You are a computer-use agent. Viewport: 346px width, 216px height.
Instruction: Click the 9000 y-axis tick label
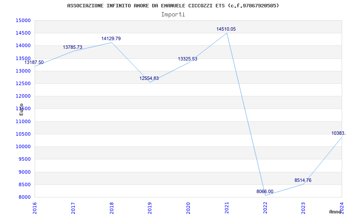24,172
